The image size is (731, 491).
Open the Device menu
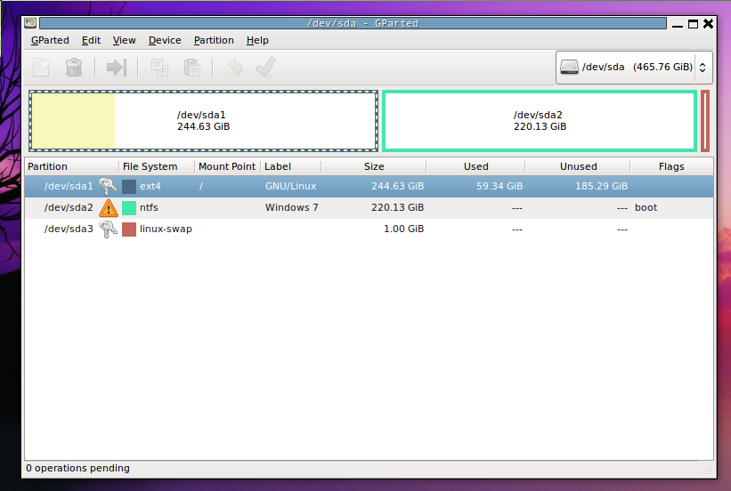(x=165, y=41)
